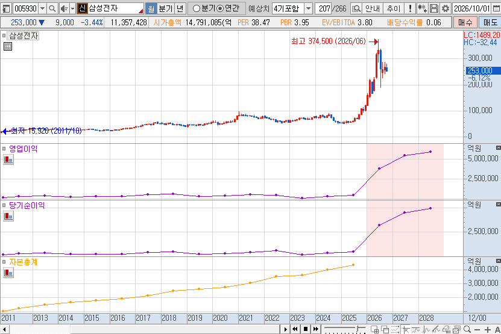Open the 4기포함 forecast dropdown
Image resolution: width=501 pixels, height=334 pixels.
tap(308, 8)
